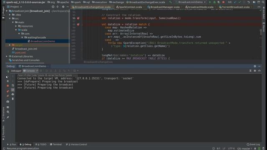Click Git update project icon
Image resolution: width=267 pixels, height=150 pixels.
coord(235,2)
